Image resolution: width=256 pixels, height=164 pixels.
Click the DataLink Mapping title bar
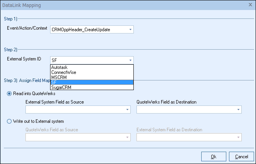(x=116, y=5)
